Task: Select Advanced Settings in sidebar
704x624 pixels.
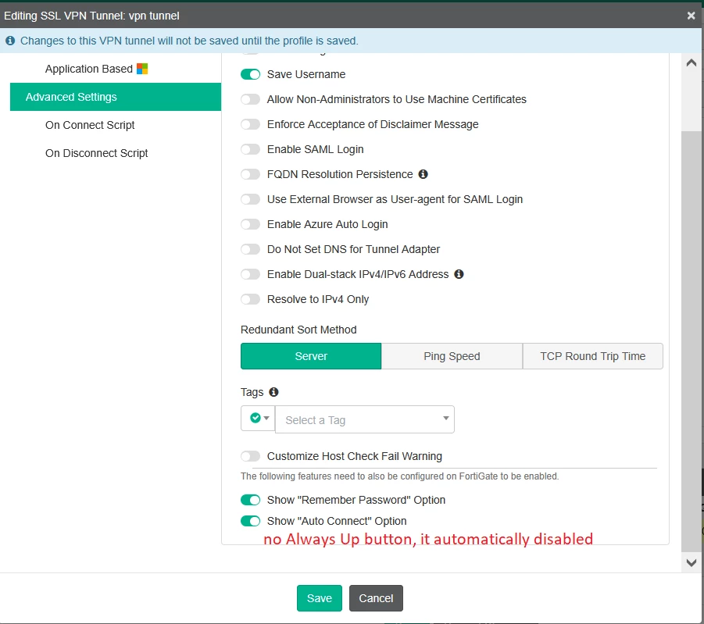Action: (116, 97)
